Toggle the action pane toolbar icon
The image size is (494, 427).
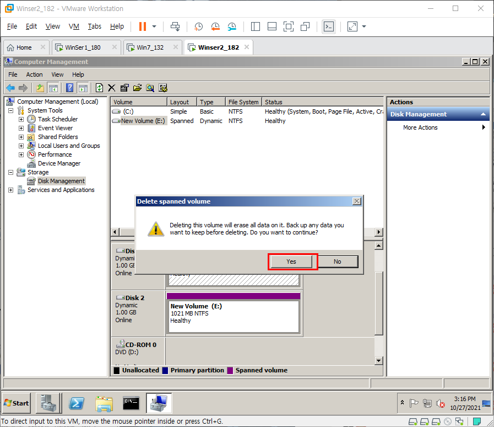83,88
